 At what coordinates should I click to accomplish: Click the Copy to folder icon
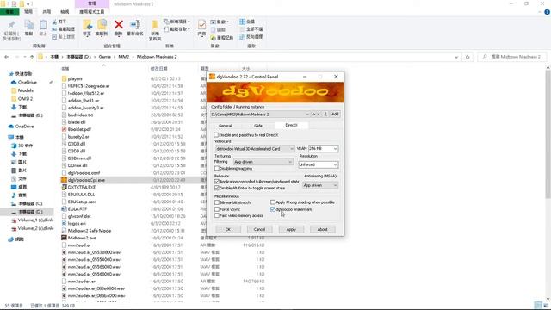tap(102, 25)
